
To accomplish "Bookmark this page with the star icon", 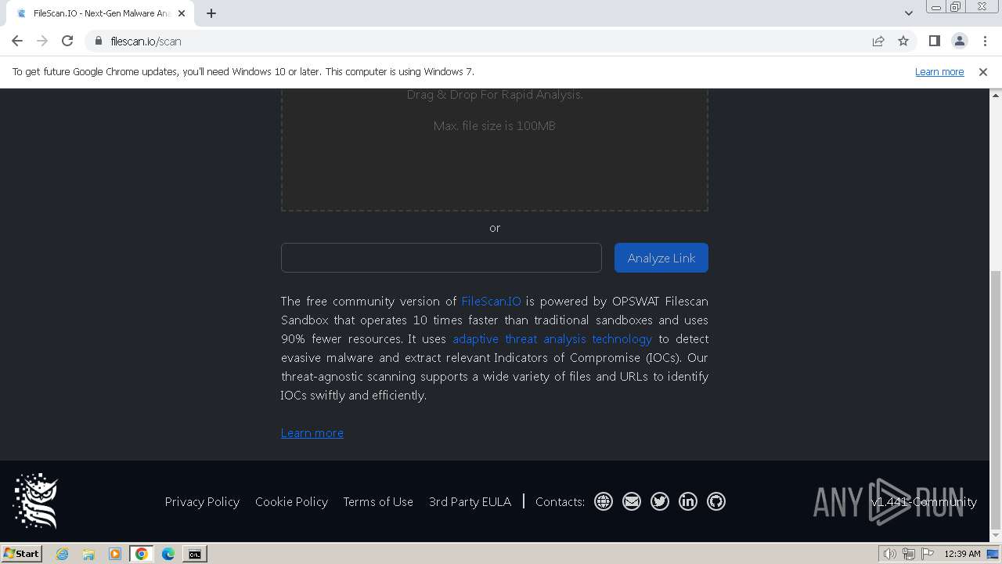I will (903, 41).
